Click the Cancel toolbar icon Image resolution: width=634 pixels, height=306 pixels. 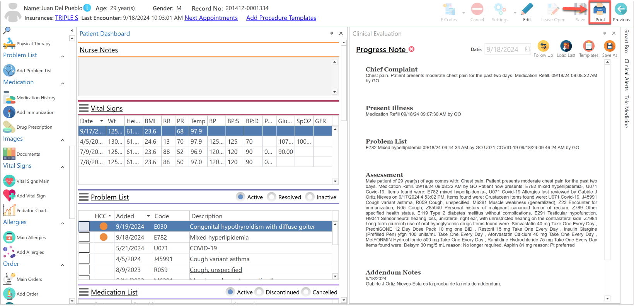click(477, 9)
